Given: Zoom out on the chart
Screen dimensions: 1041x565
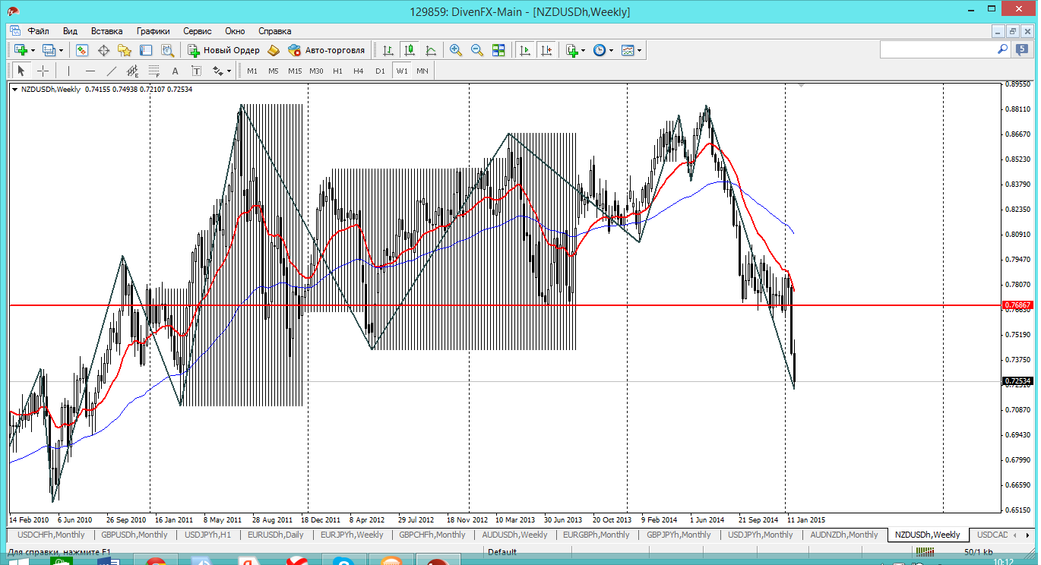Looking at the screenshot, I should coord(477,50).
